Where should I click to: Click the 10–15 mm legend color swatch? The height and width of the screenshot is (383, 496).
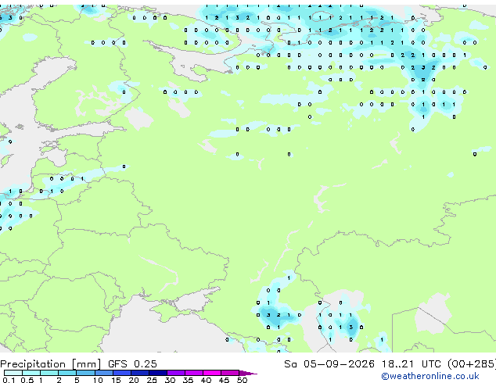104,373
